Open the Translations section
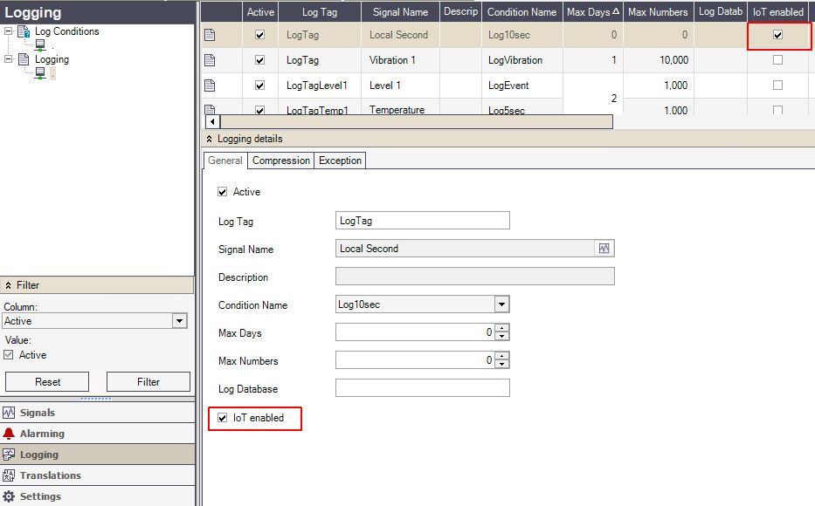 tap(98, 475)
